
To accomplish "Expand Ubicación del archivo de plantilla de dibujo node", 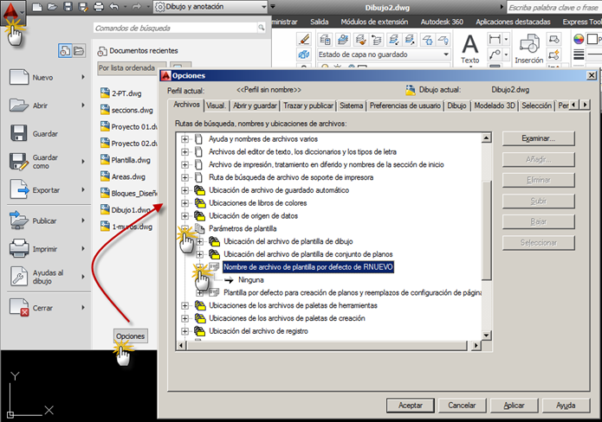I will point(199,241).
